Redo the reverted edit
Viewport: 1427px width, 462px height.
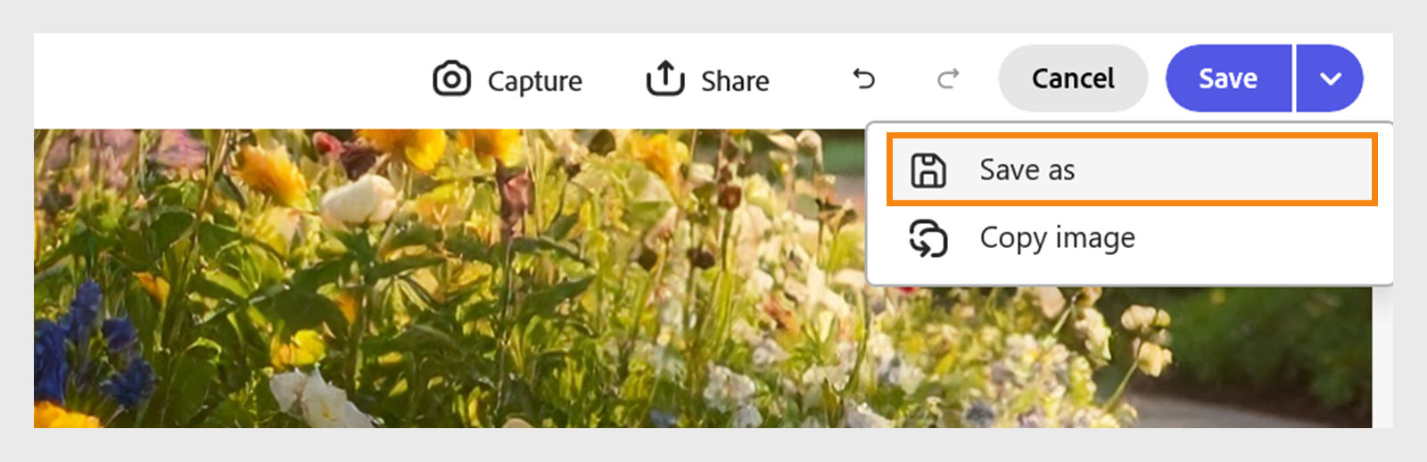point(948,79)
